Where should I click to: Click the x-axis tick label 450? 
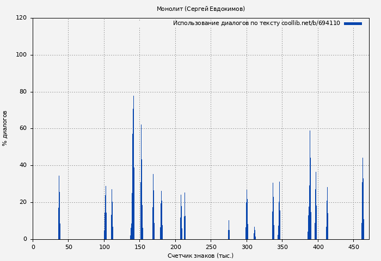click(x=353, y=247)
